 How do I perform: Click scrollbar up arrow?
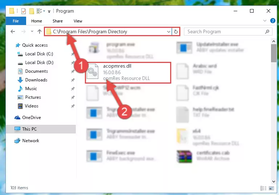(x=274, y=41)
